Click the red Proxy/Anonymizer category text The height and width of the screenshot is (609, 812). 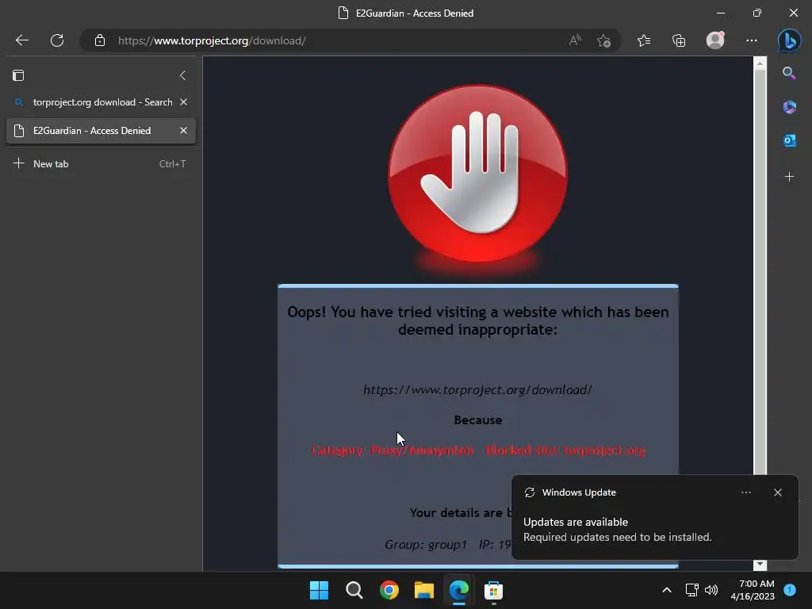pos(478,450)
